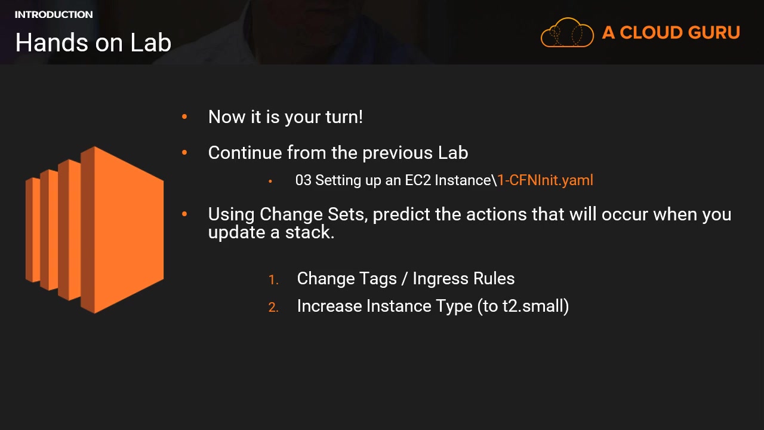Select the "Change Tags / Ingress Rules" item
This screenshot has width=764, height=430.
click(405, 279)
